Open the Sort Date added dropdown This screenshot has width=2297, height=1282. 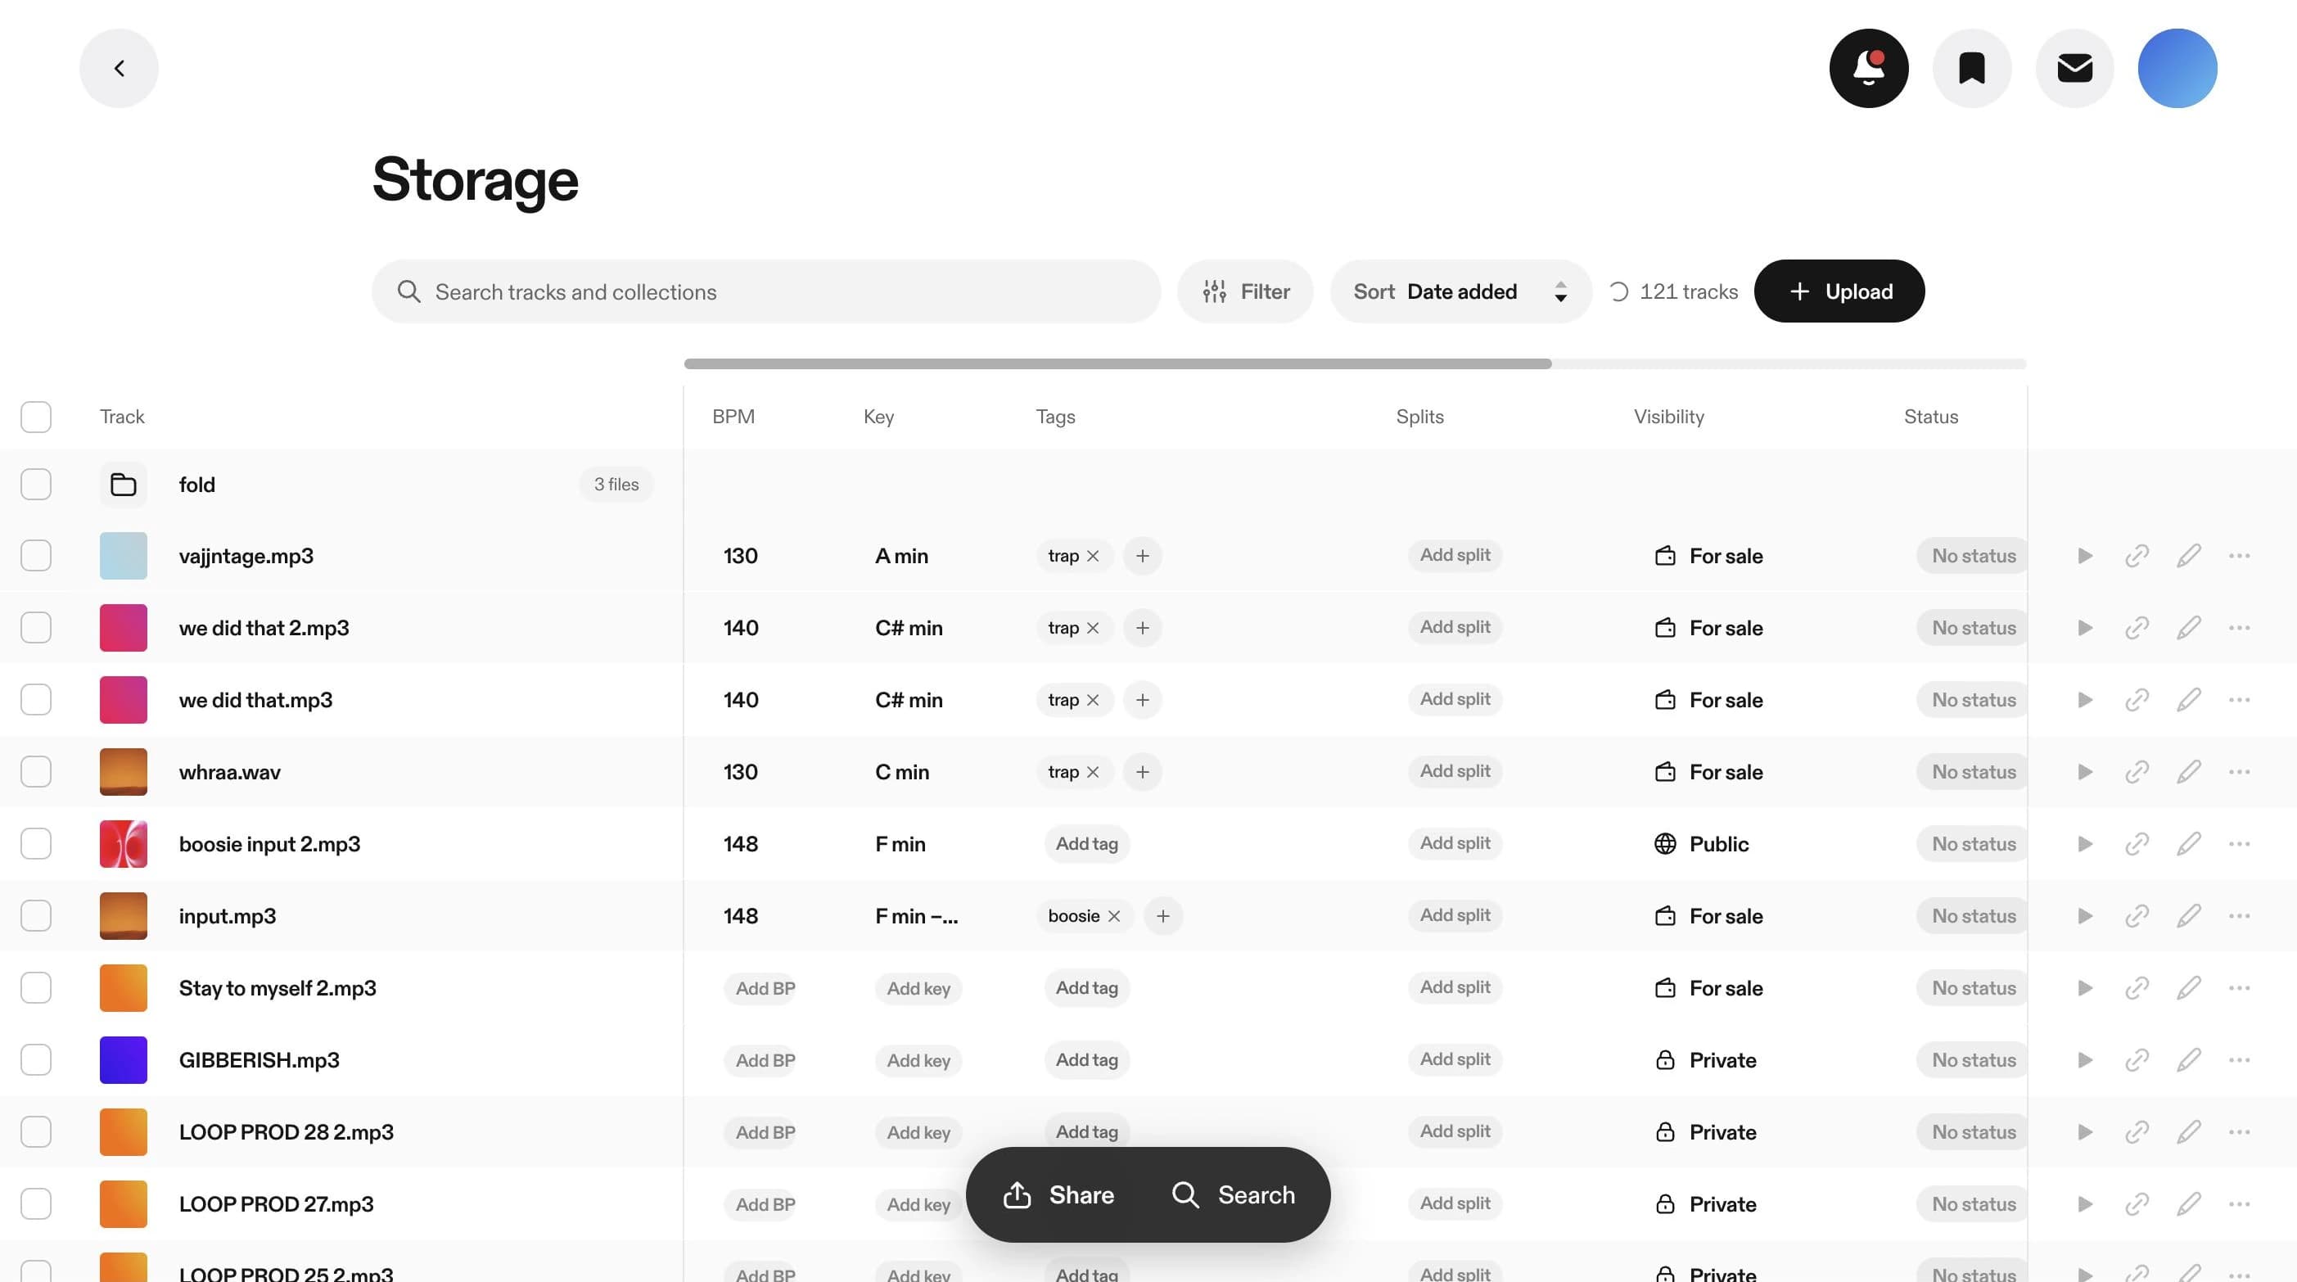coord(1460,291)
